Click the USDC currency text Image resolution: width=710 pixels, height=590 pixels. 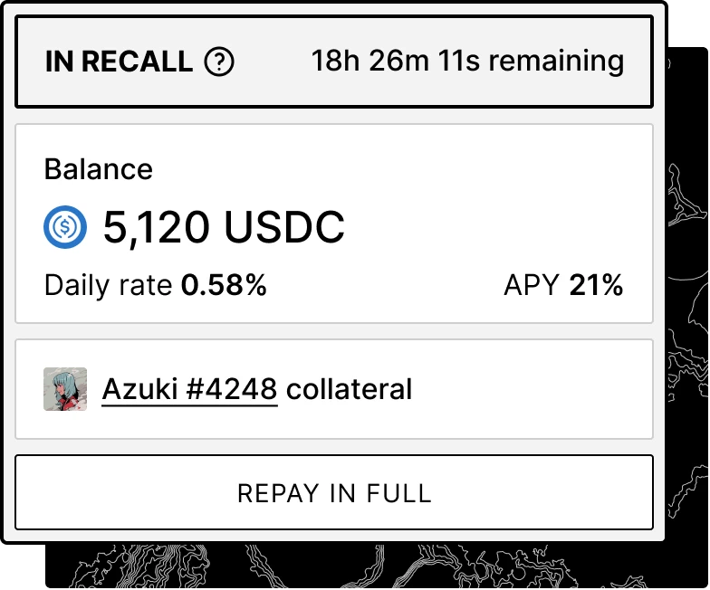point(284,226)
